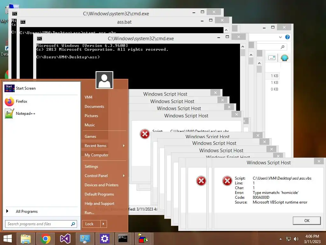Image resolution: width=326 pixels, height=245 pixels.
Task: Click the Search programs and files box
Action: [41, 224]
